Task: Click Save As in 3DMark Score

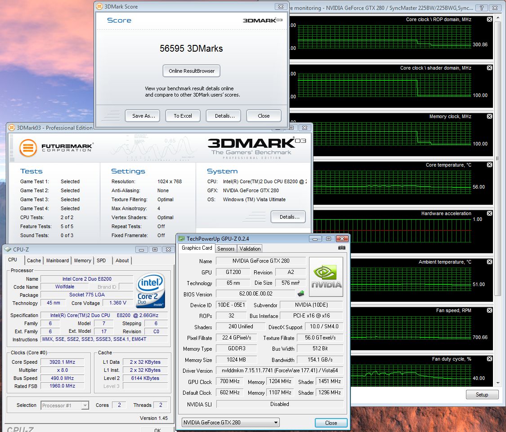Action: tap(143, 116)
